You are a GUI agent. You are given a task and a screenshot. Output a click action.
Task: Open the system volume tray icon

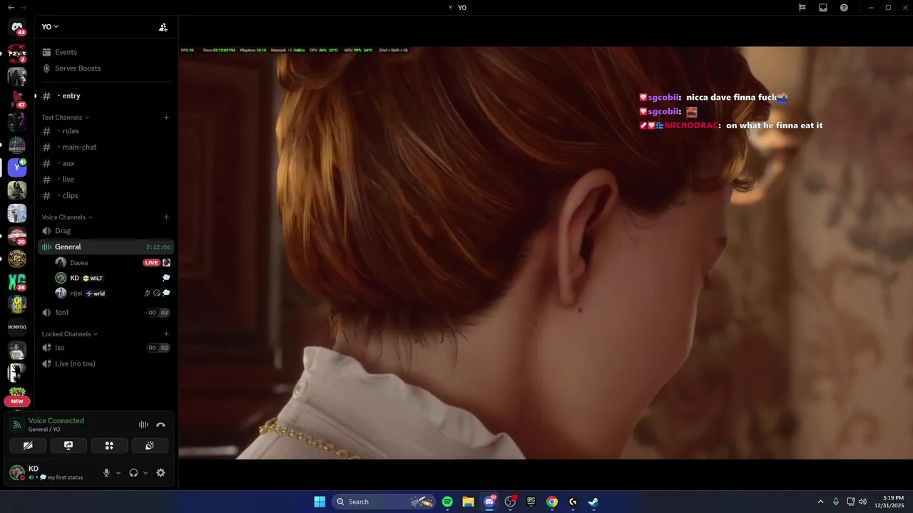coord(862,502)
